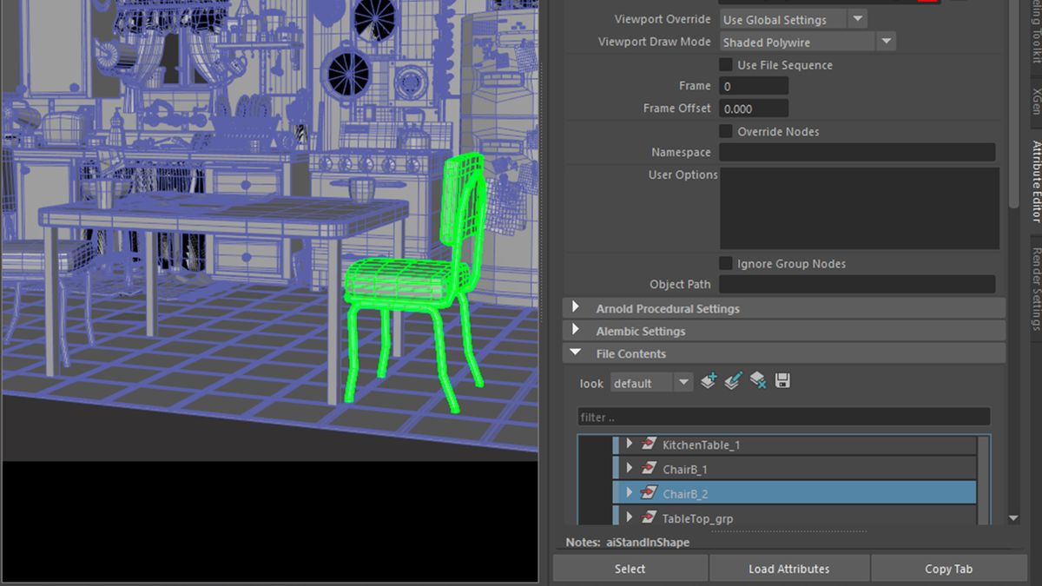Click the Attribute Editor vertical scrollbar

[x=1013, y=104]
